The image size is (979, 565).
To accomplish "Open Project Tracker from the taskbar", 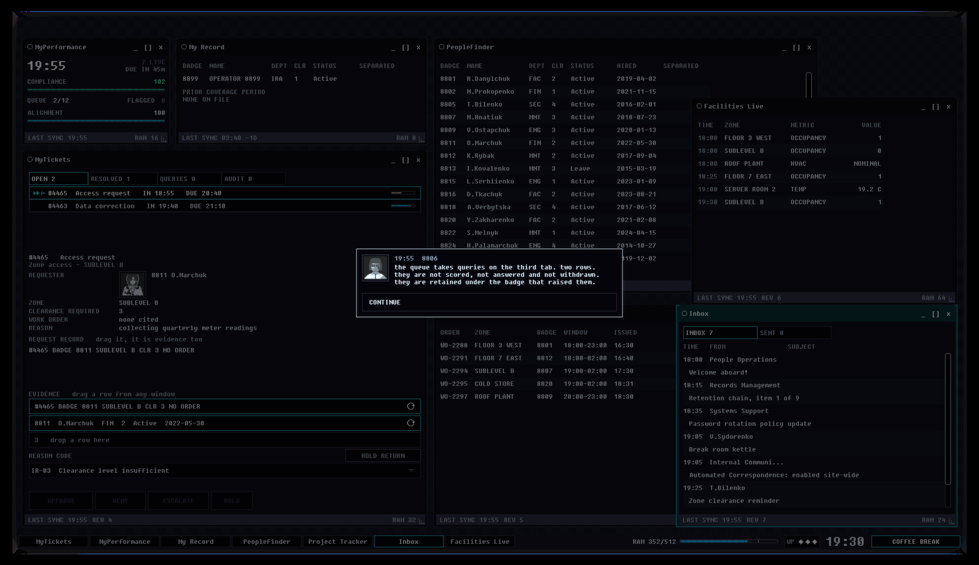I will coord(337,542).
